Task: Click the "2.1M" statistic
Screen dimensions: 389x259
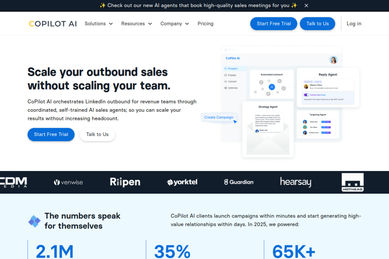Action: pos(55,252)
